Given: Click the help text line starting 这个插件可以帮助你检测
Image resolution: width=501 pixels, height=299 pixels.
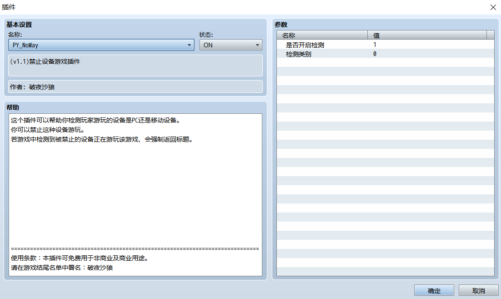Looking at the screenshot, I should coord(96,120).
